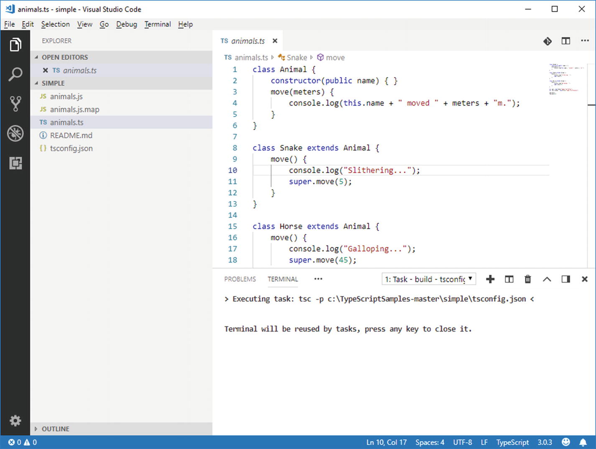Toggle the Explorer sidebar
596x449 pixels.
click(x=15, y=45)
